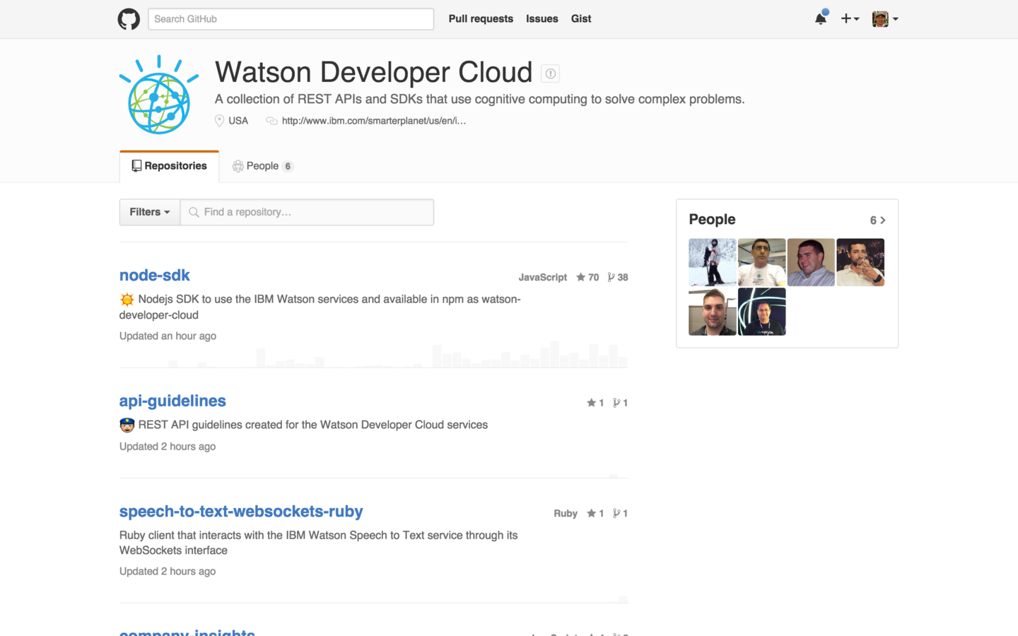
Task: Click the Find a repository search box
Action: (307, 212)
